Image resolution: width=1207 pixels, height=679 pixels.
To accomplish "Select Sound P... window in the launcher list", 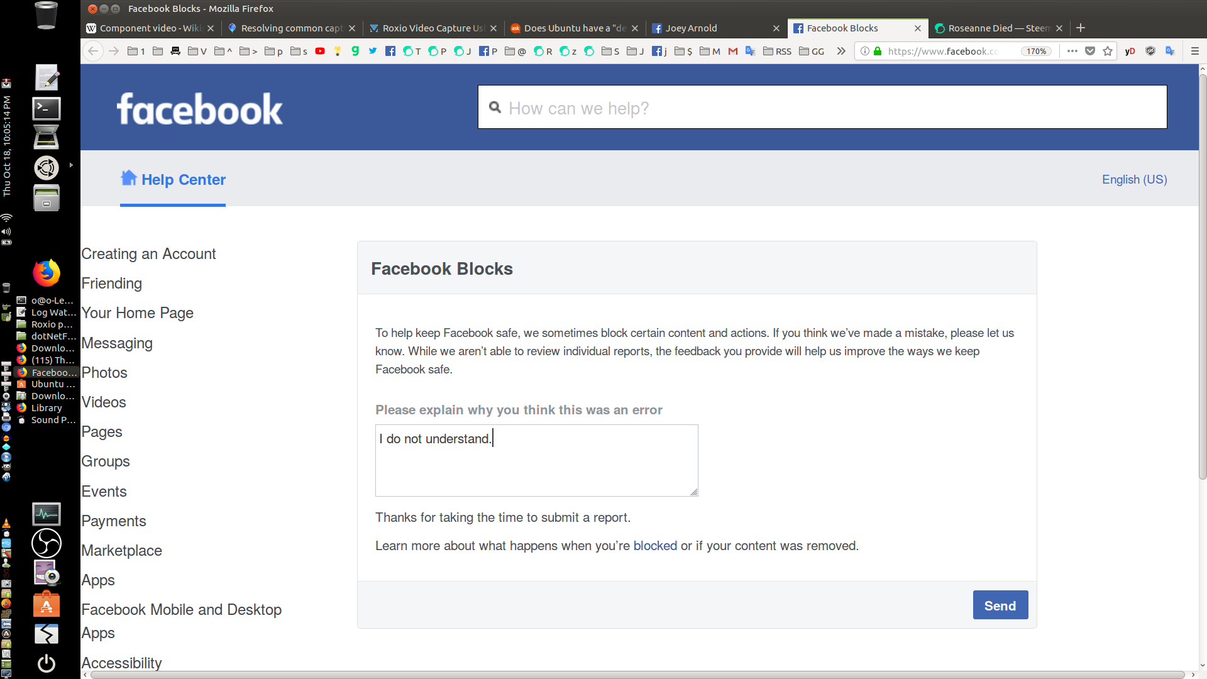I will 47,420.
